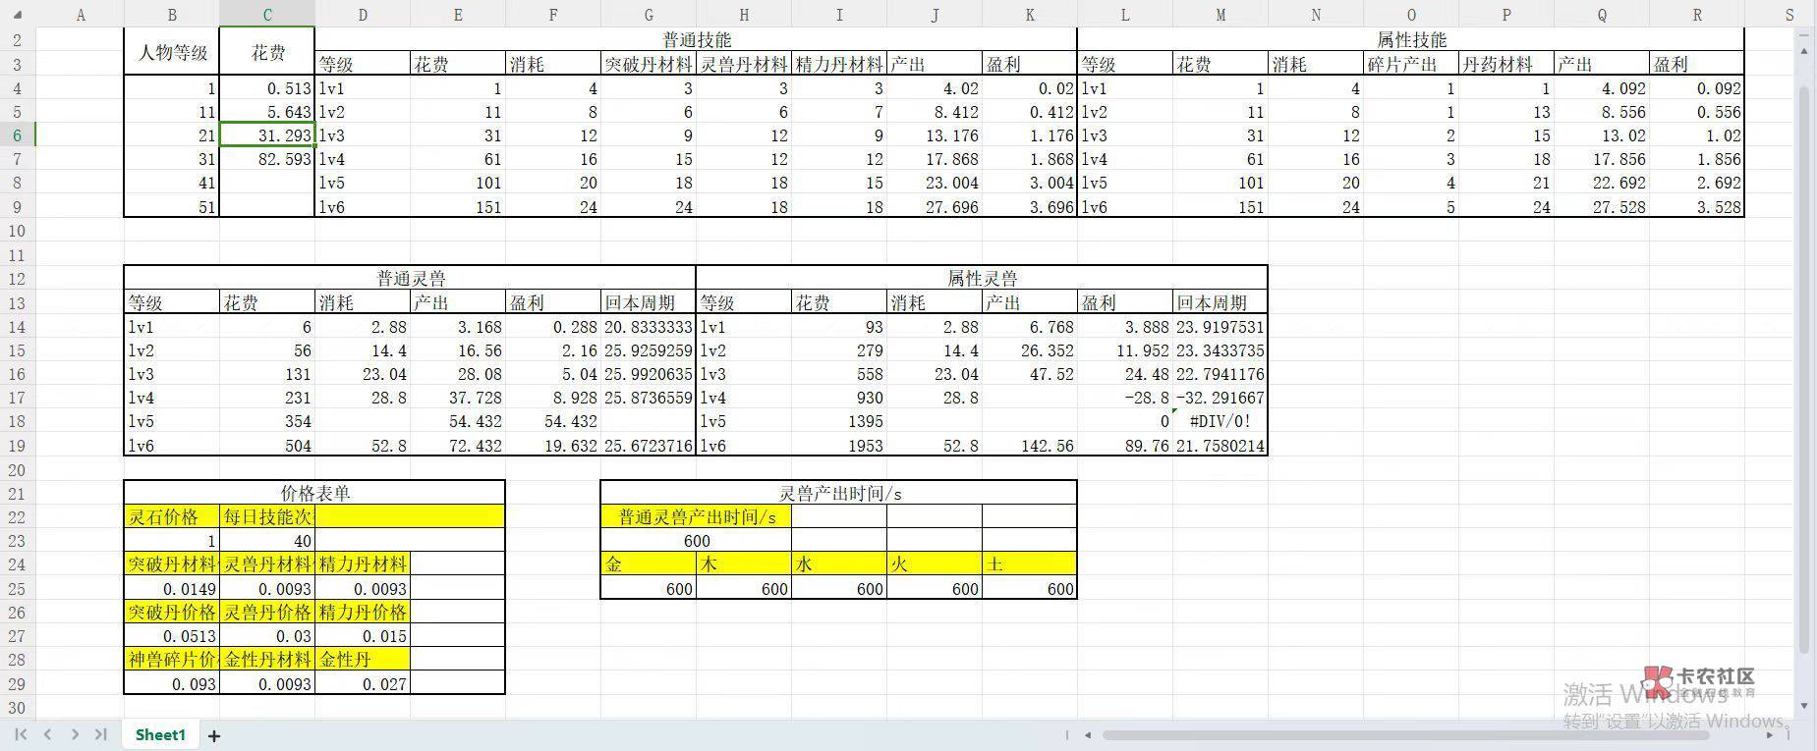This screenshot has width=1817, height=751.
Task: Select the yellow 灵石价格 cell
Action: 172,516
